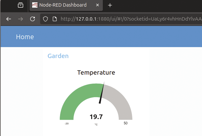Click the °C unit label
The height and width of the screenshot is (136, 202).
click(x=96, y=124)
